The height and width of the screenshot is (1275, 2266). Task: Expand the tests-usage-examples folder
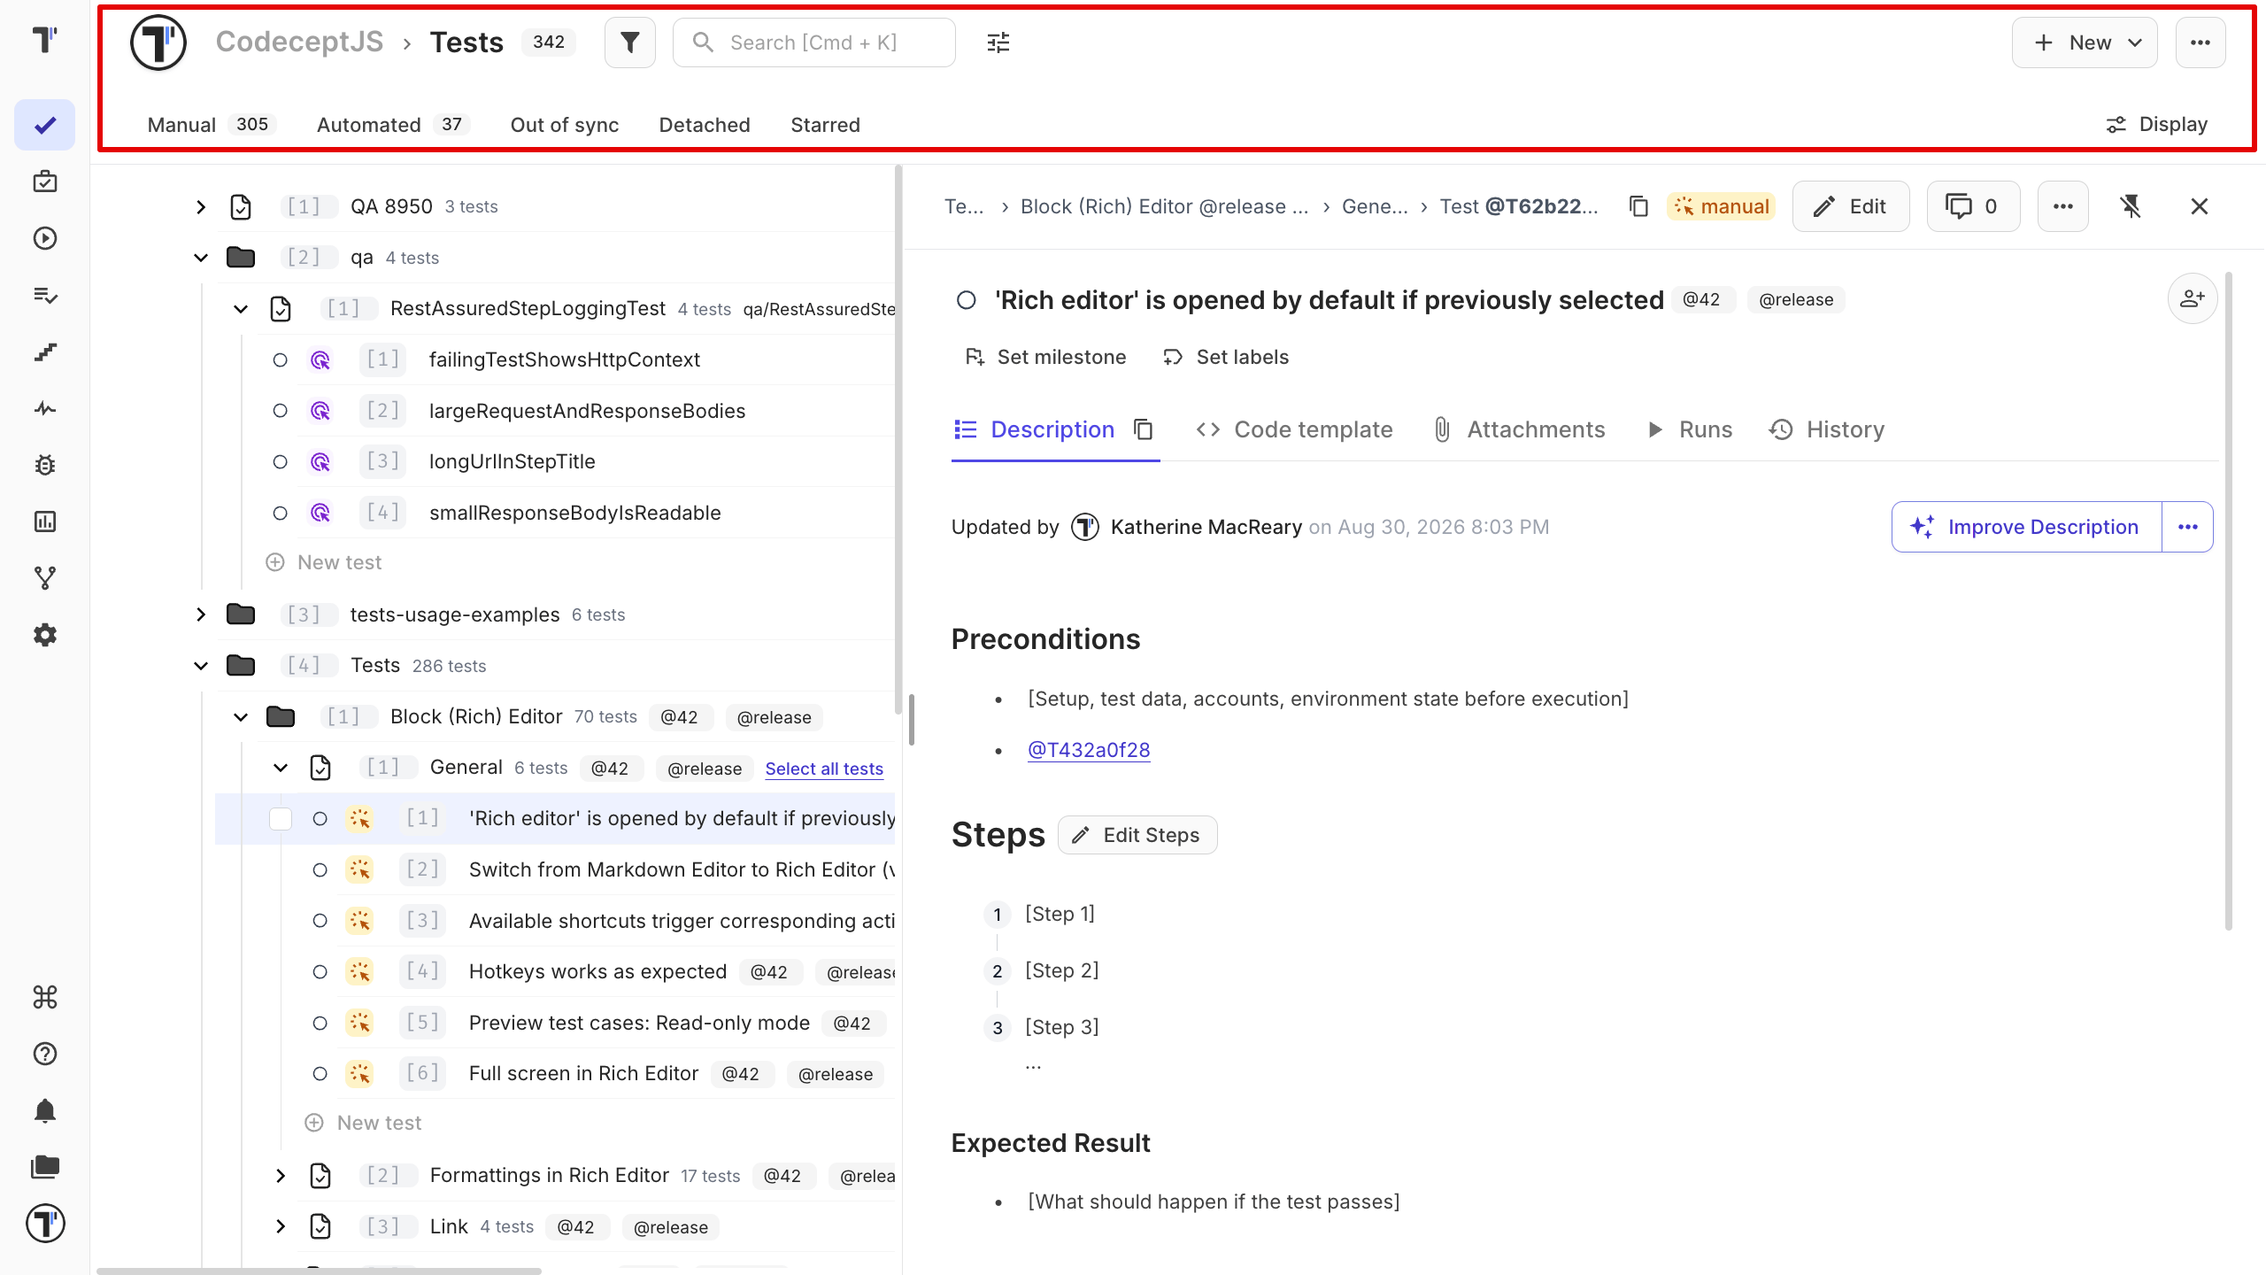201,614
